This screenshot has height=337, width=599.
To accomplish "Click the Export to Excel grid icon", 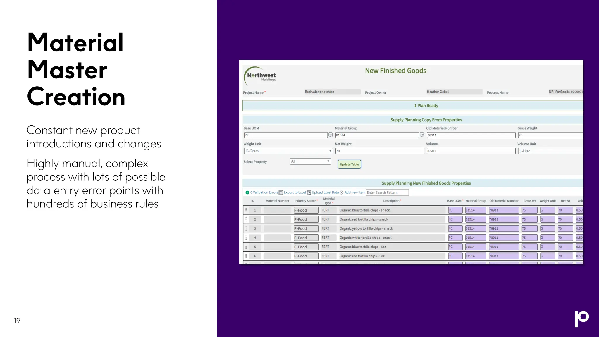I will pyautogui.click(x=281, y=192).
